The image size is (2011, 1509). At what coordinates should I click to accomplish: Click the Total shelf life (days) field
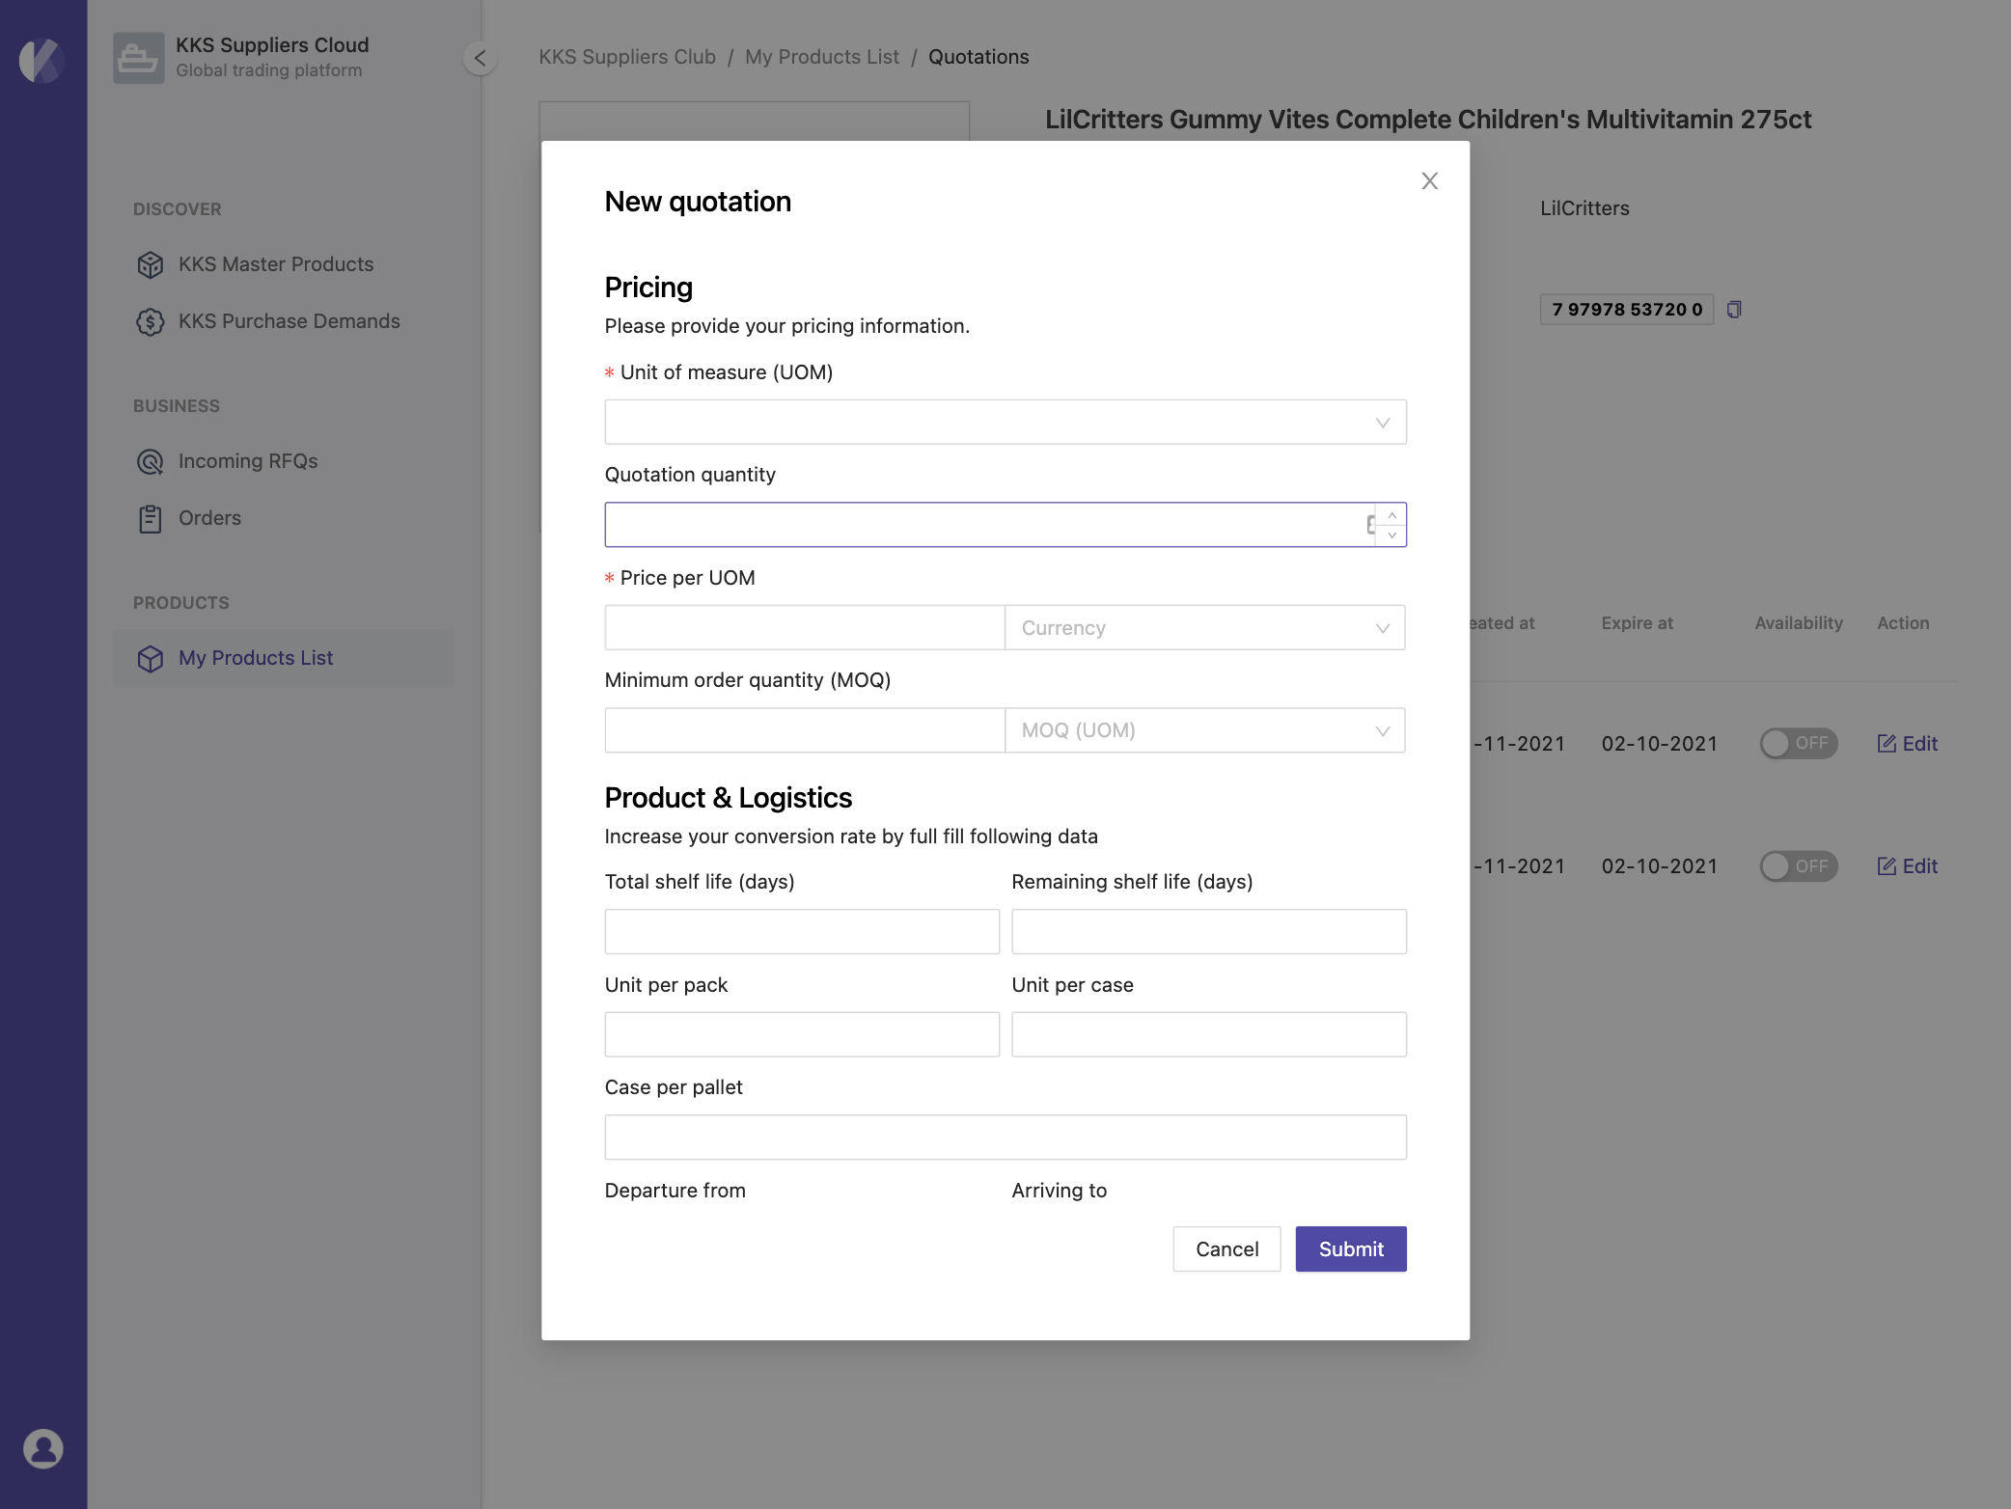click(x=802, y=932)
